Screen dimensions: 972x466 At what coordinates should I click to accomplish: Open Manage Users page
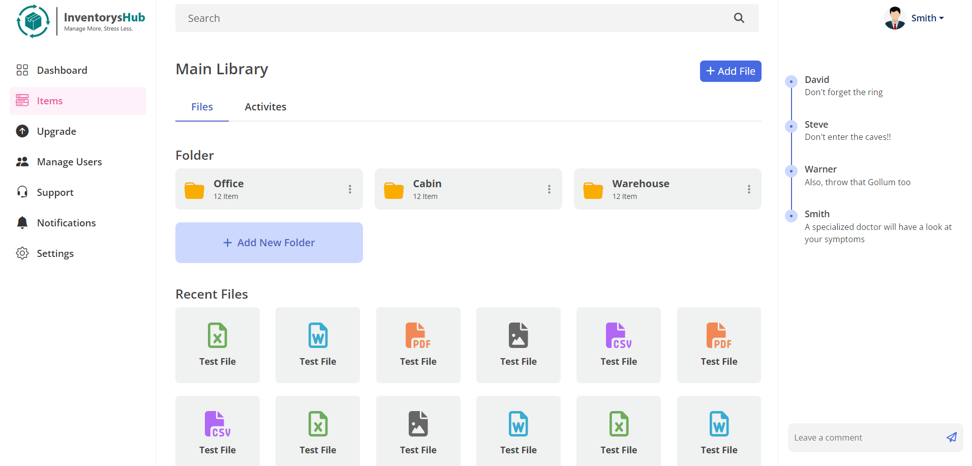coord(78,162)
